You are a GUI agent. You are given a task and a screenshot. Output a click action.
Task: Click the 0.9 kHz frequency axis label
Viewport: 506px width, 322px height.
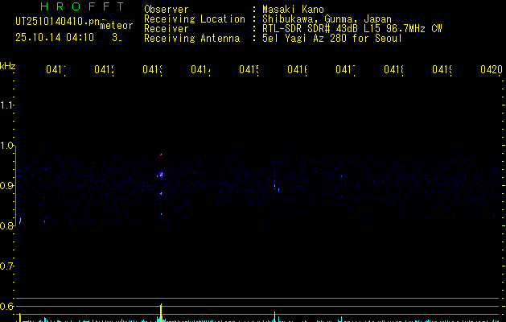6,186
